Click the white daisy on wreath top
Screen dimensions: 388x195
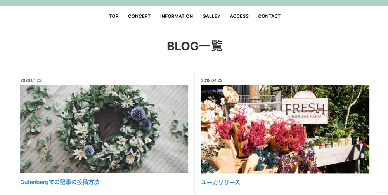tap(127, 102)
